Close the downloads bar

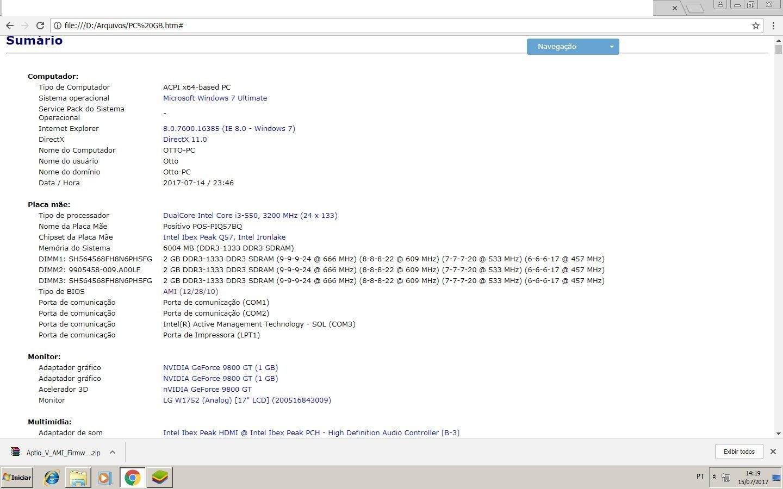(x=773, y=452)
